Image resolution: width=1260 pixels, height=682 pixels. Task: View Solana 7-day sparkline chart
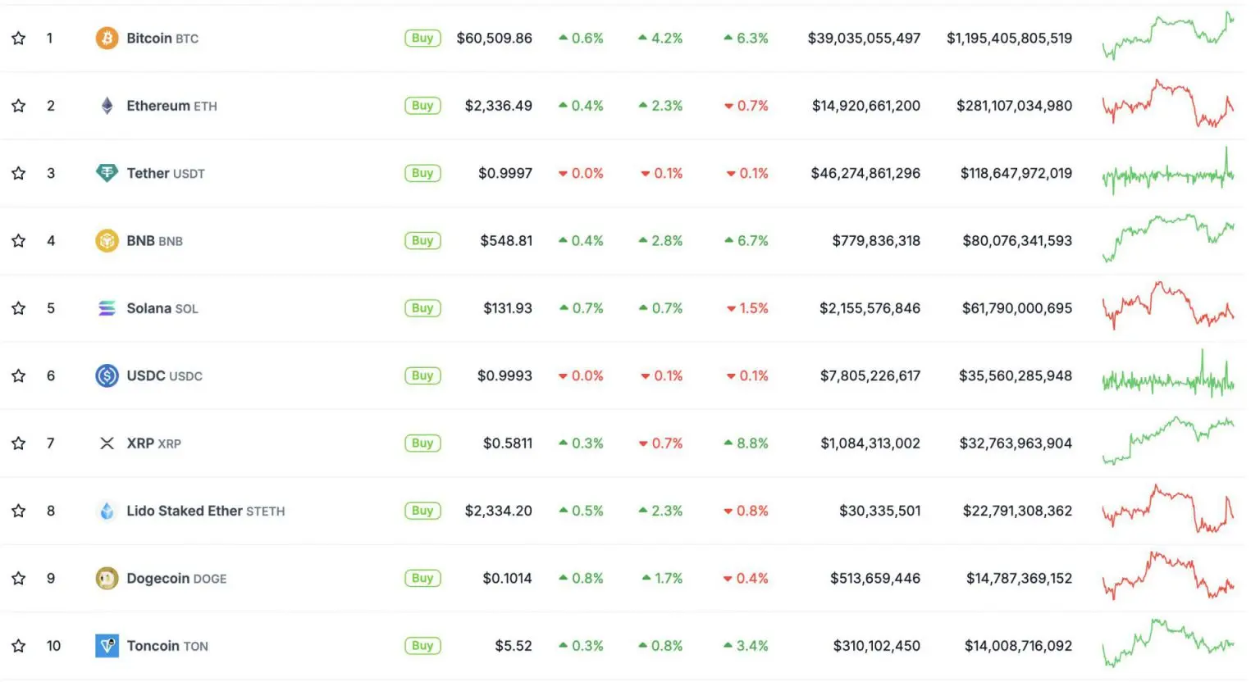tap(1168, 306)
